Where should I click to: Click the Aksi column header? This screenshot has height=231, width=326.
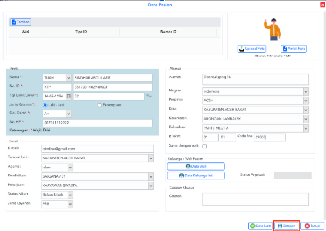26,32
